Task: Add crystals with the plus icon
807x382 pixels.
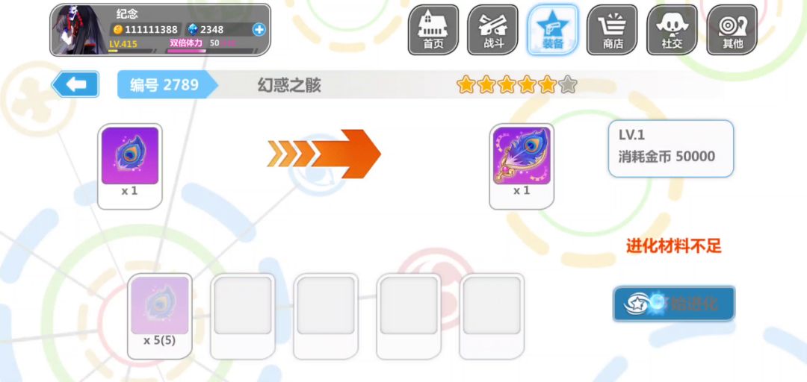Action: tap(259, 29)
